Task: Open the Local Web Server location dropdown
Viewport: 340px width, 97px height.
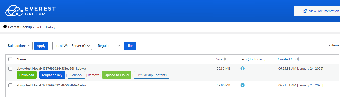Action: pyautogui.click(x=72, y=46)
